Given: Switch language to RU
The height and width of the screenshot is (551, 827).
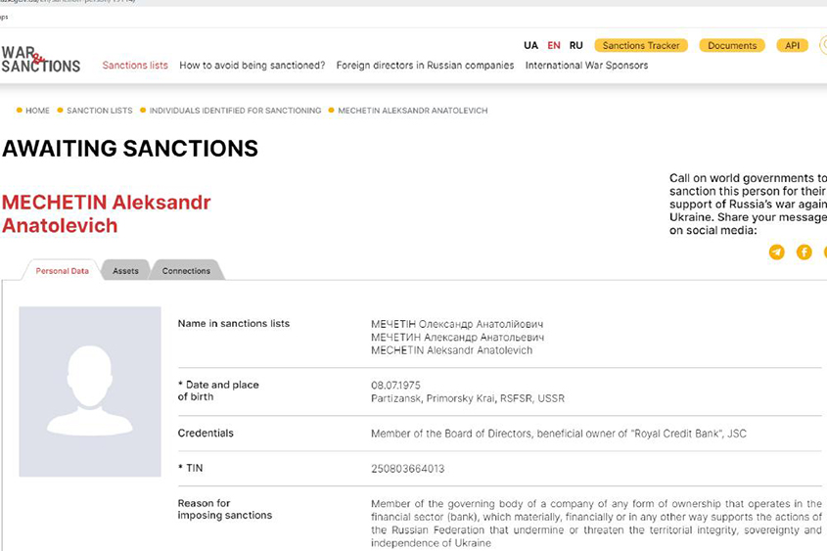Looking at the screenshot, I should [x=575, y=45].
